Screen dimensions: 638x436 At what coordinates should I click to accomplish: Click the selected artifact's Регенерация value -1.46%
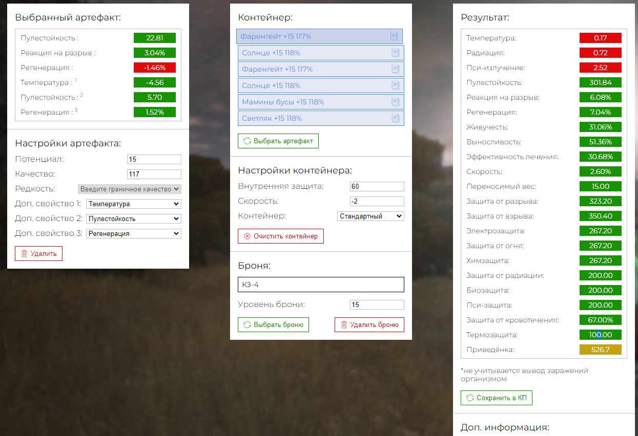click(155, 68)
